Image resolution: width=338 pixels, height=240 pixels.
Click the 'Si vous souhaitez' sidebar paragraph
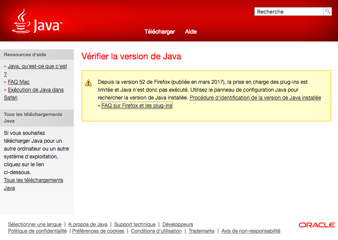pos(36,153)
